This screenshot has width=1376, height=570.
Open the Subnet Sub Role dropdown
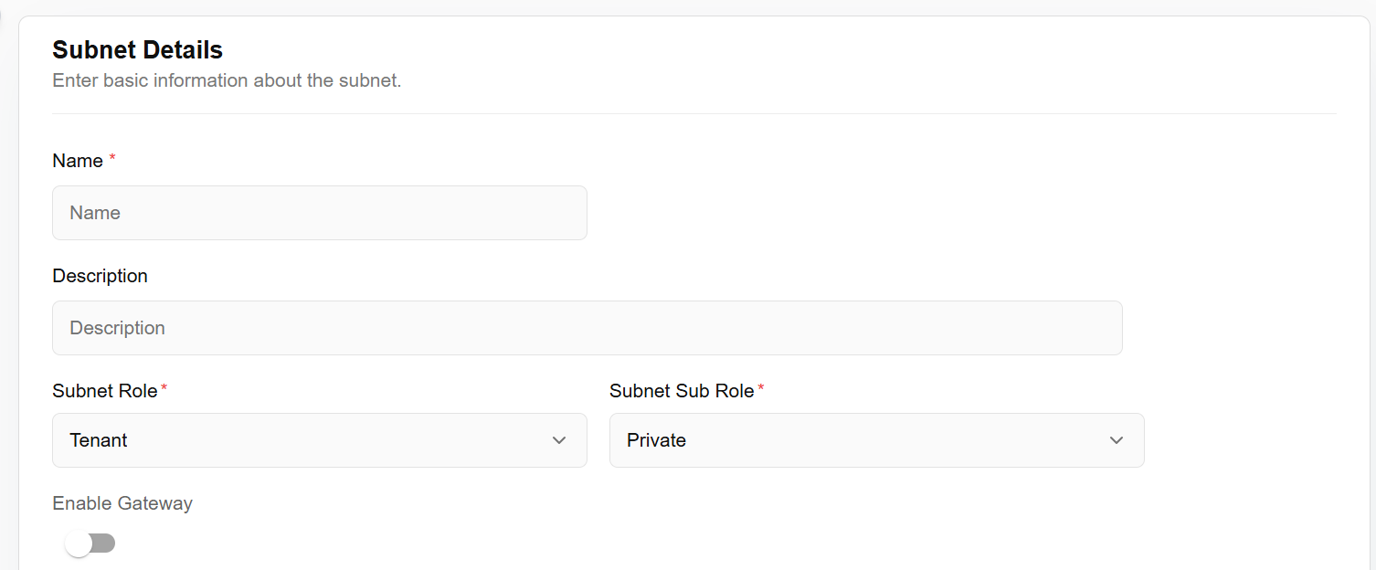[876, 440]
